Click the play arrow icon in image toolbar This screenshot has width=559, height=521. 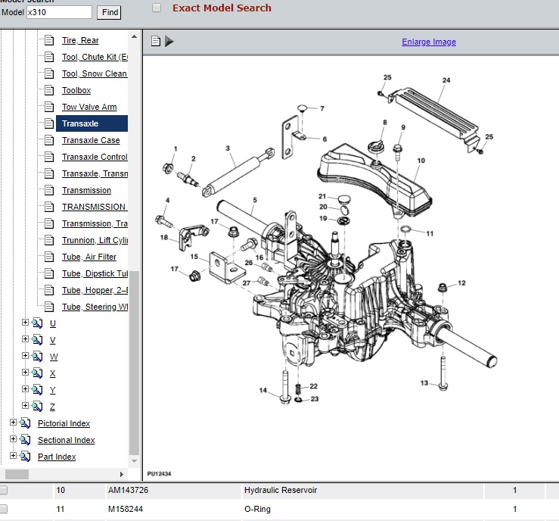click(169, 42)
